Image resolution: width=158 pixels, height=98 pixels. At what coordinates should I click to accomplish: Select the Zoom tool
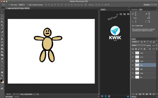pyautogui.click(x=2, y=75)
